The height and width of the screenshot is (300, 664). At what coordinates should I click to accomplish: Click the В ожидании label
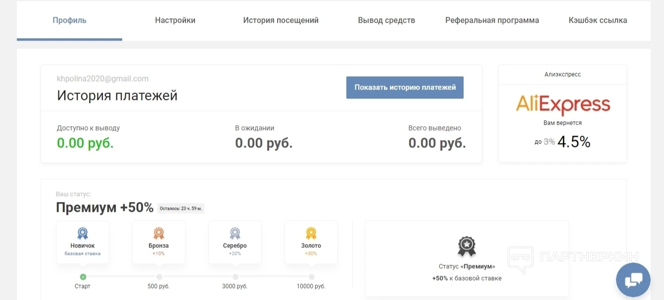point(255,128)
